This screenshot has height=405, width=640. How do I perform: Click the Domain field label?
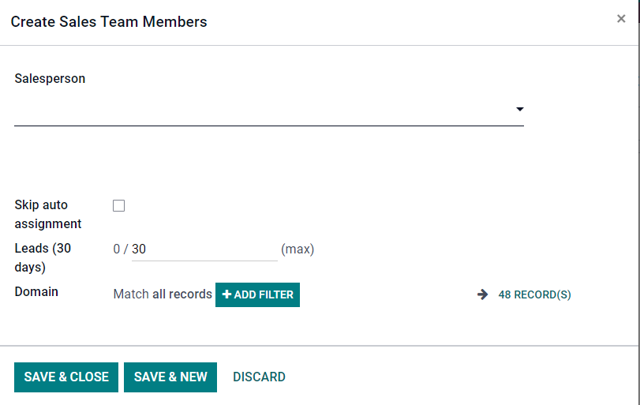[36, 292]
